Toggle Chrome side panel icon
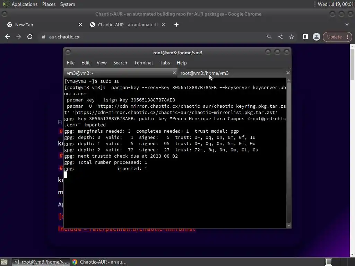This screenshot has height=266, width=355. coord(305,37)
